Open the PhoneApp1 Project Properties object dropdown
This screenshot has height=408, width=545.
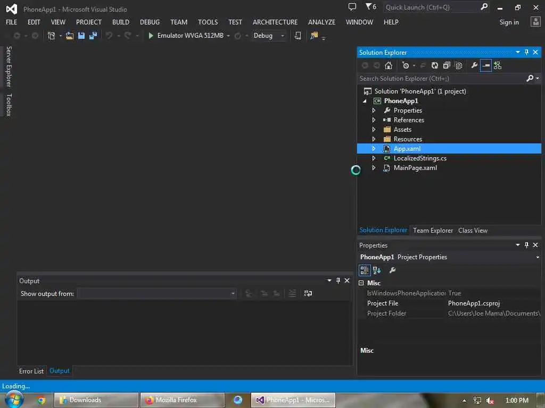[538, 257]
